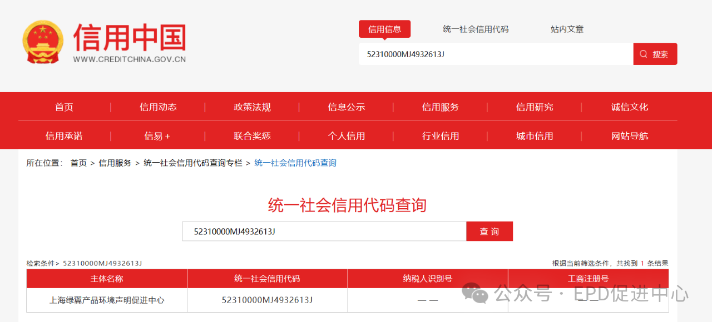Viewport: 712px width, 322px height.
Task: Click the 信用服务 breadcrumb link
Action: point(115,163)
